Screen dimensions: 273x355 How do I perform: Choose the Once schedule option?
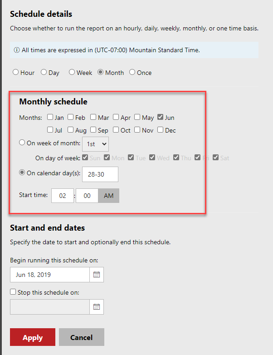pyautogui.click(x=132, y=72)
